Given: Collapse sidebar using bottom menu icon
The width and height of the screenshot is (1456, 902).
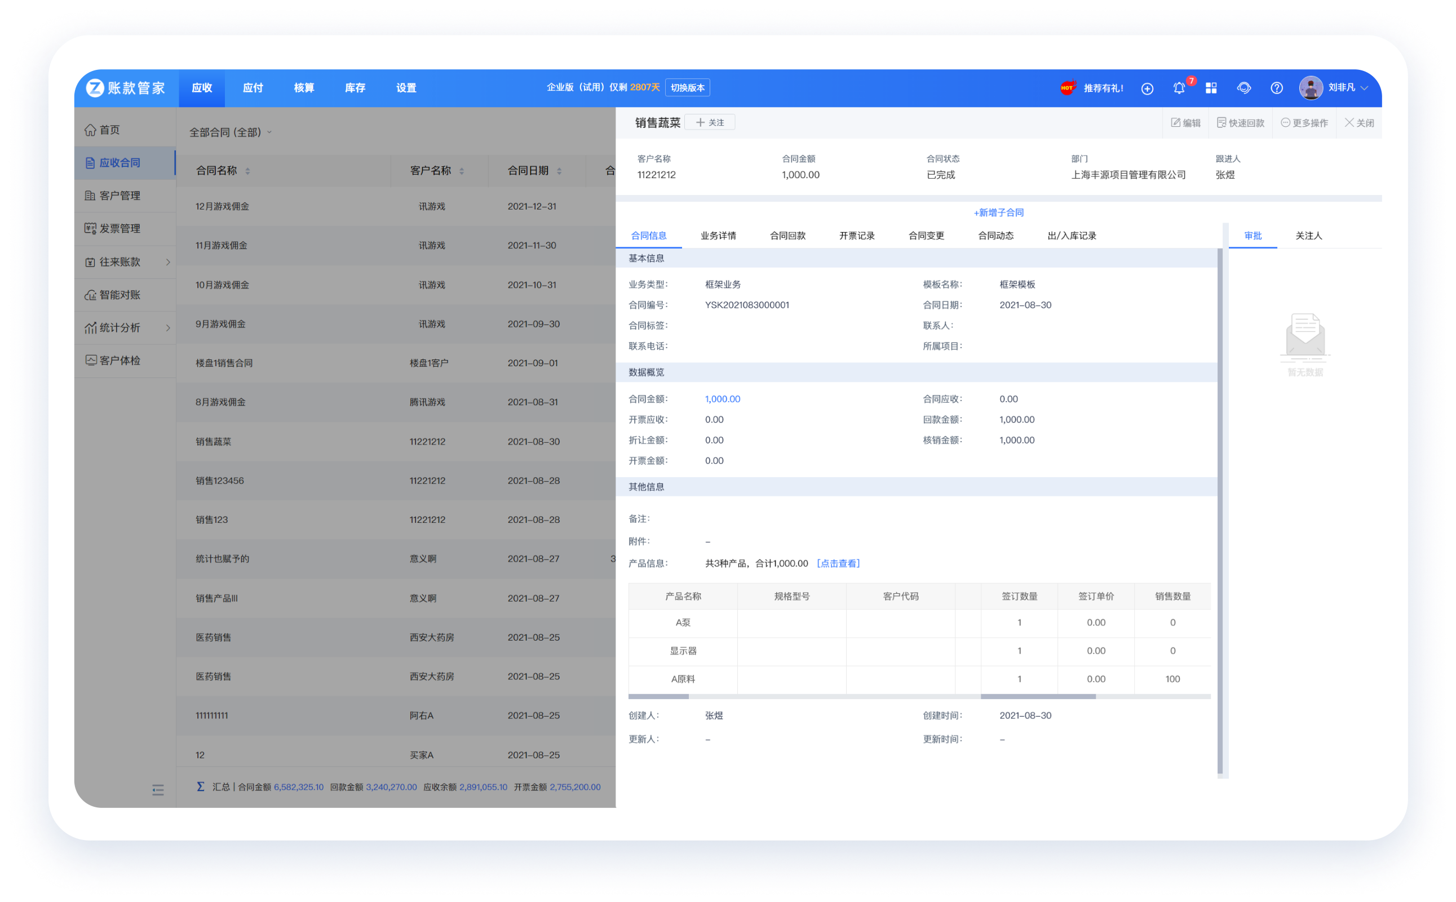Looking at the screenshot, I should tap(157, 790).
